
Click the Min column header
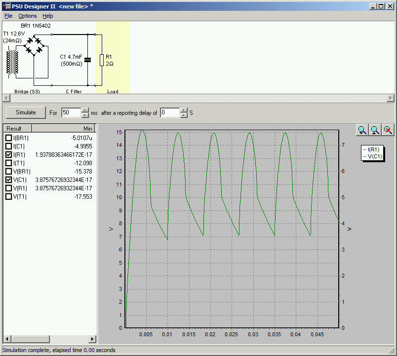(x=63, y=128)
